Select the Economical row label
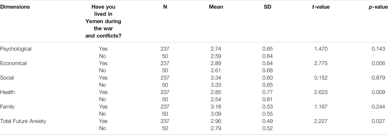 (x=14, y=63)
